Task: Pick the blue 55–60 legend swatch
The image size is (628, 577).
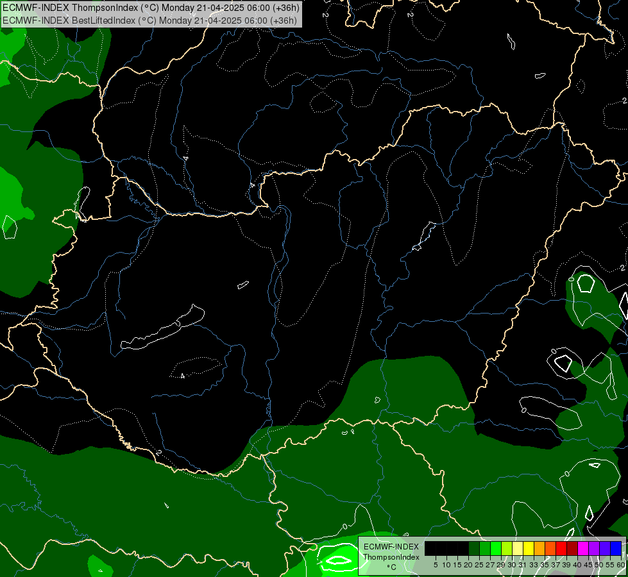Action: (616, 549)
